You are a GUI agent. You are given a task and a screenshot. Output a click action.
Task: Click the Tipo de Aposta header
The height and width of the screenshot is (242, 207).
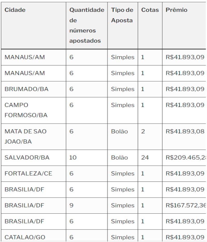122,15
